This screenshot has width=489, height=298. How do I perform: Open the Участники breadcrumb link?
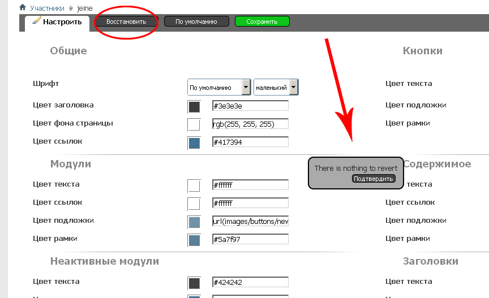[47, 8]
